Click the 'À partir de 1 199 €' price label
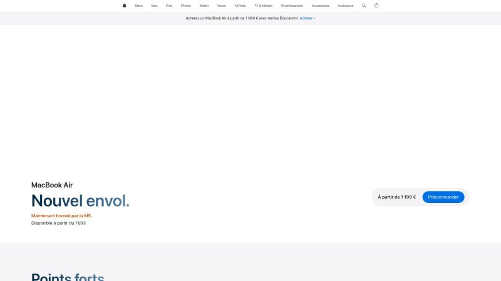This screenshot has width=501, height=281. click(x=396, y=197)
